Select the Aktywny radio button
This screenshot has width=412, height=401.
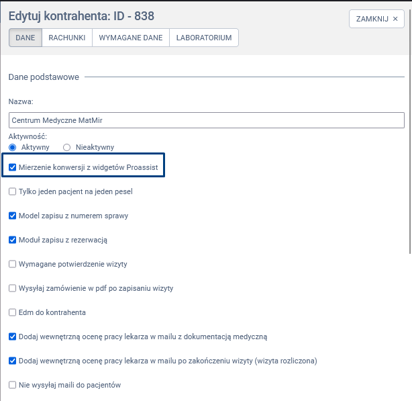(x=12, y=147)
